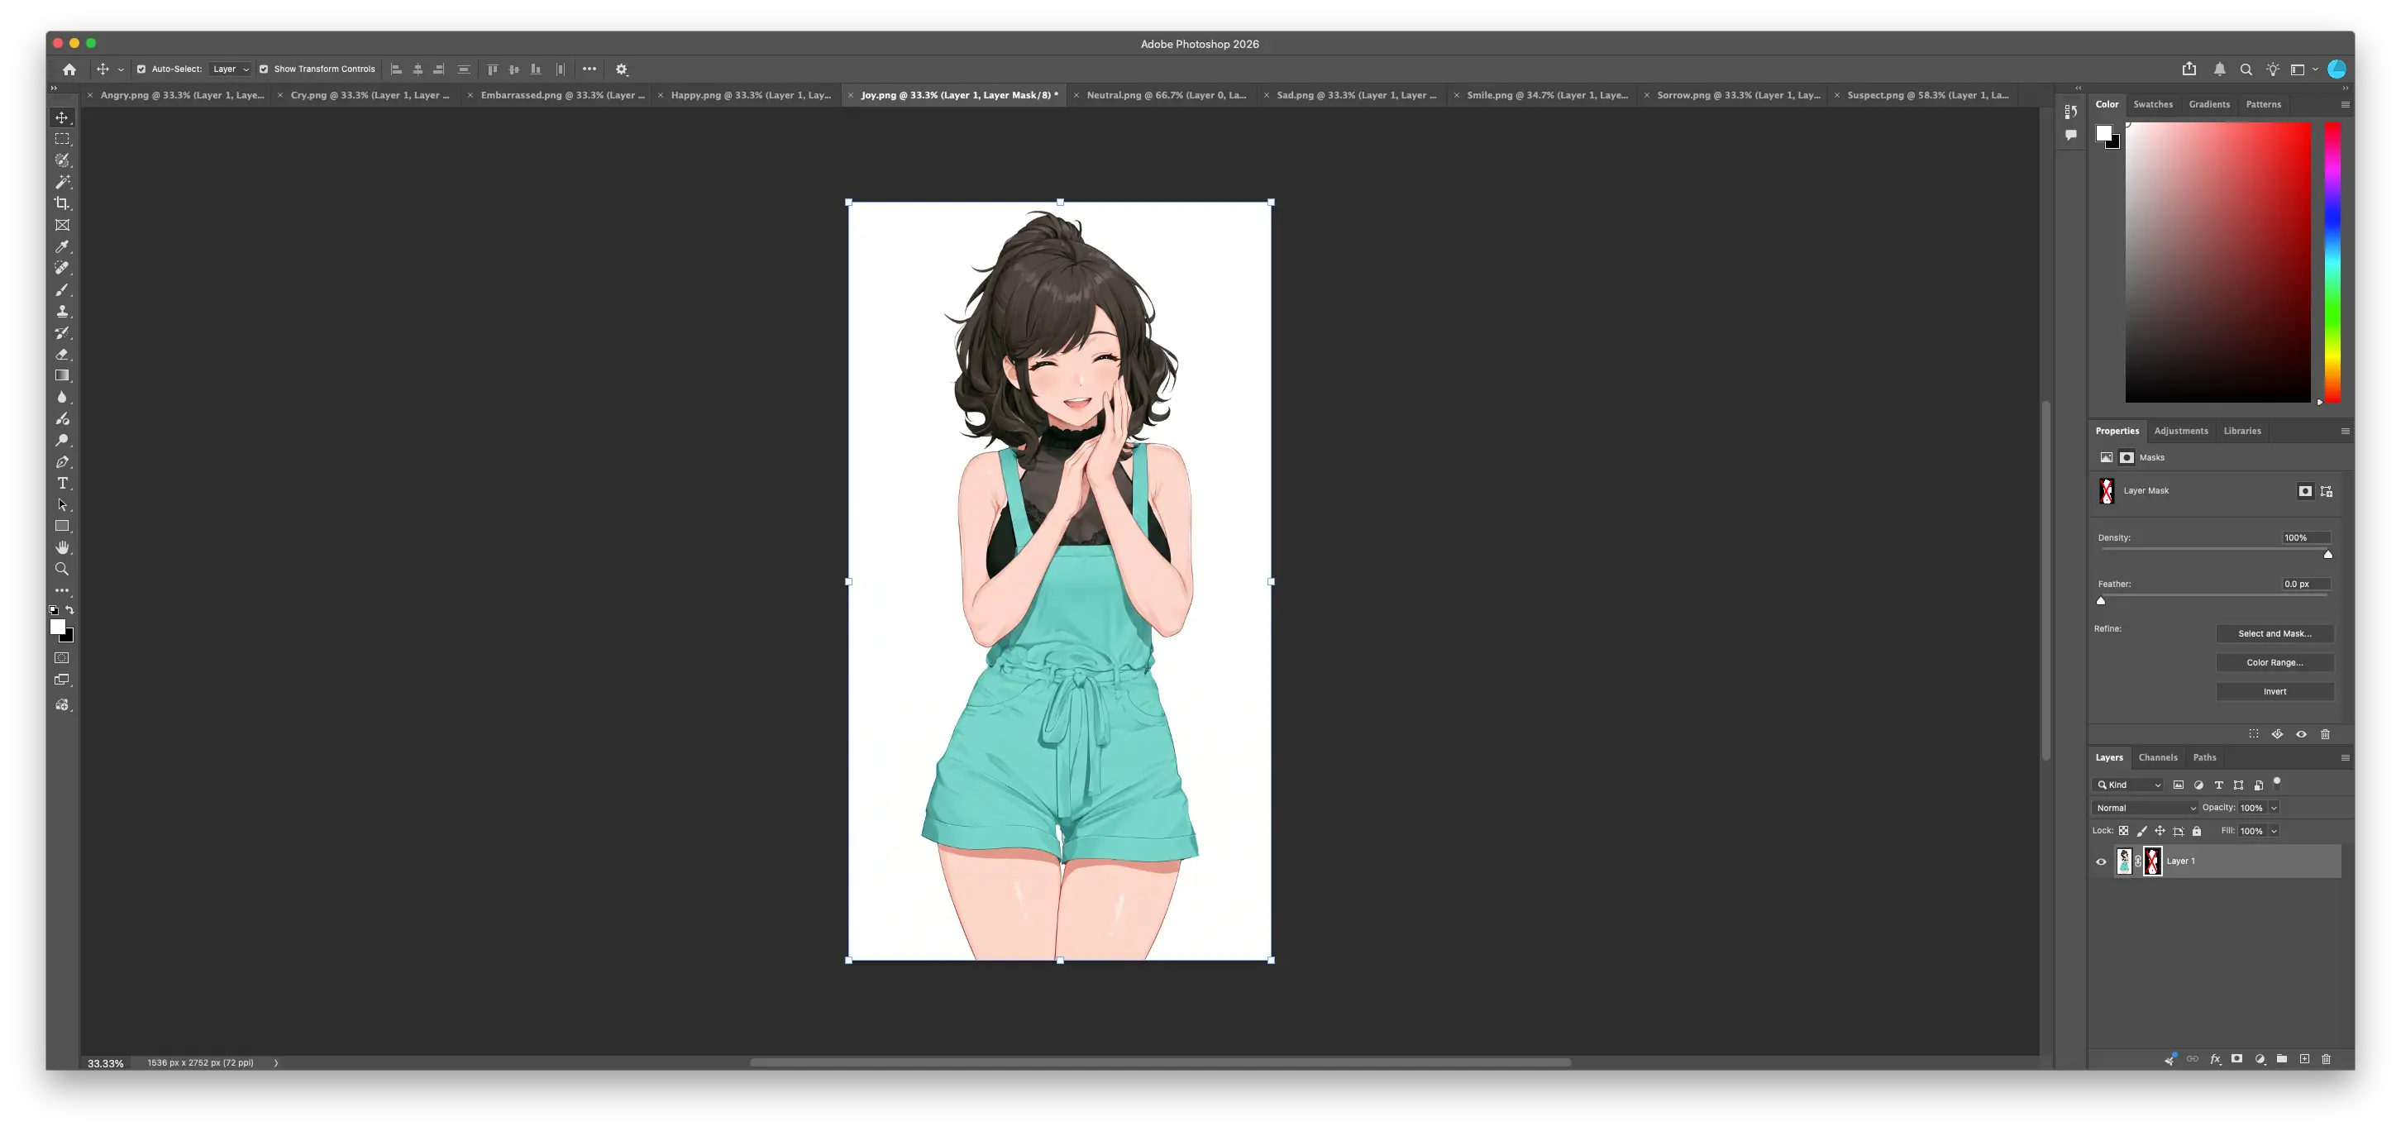Switch to the Adjustments tab
Image resolution: width=2401 pixels, height=1131 pixels.
coord(2181,431)
